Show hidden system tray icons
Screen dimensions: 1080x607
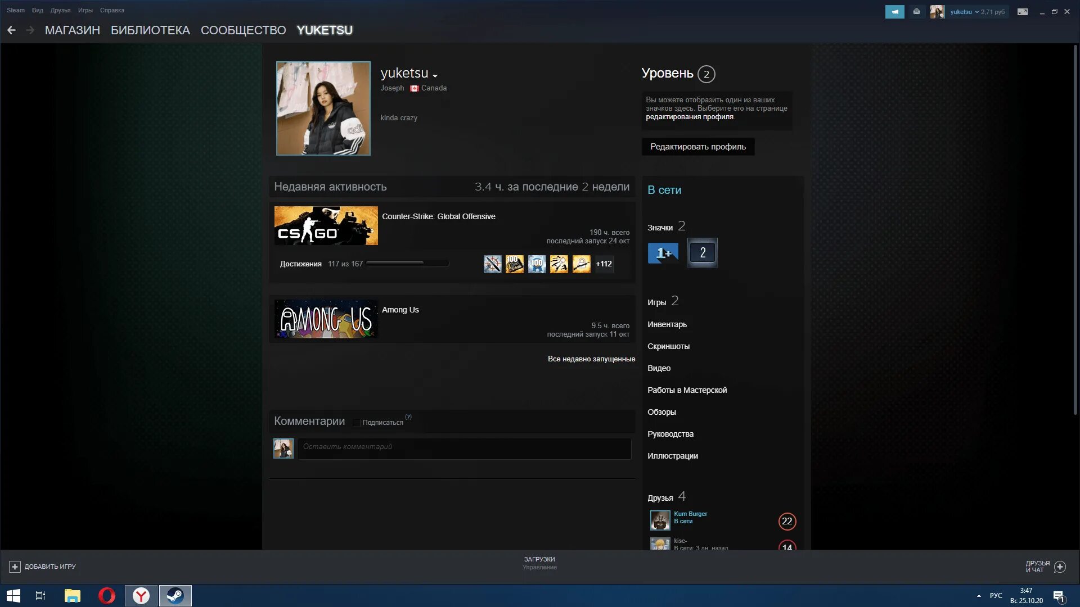coord(979,595)
